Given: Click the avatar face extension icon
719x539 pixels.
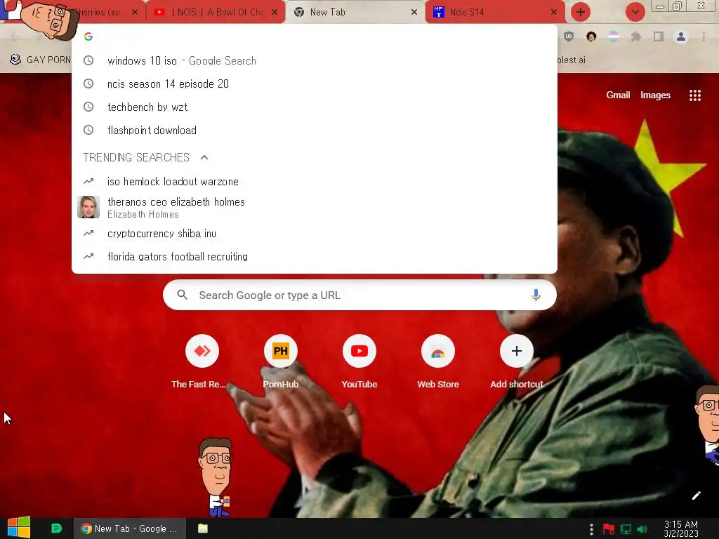Looking at the screenshot, I should tap(591, 36).
